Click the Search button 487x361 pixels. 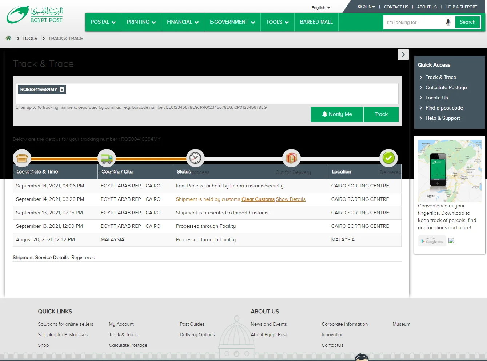point(467,22)
